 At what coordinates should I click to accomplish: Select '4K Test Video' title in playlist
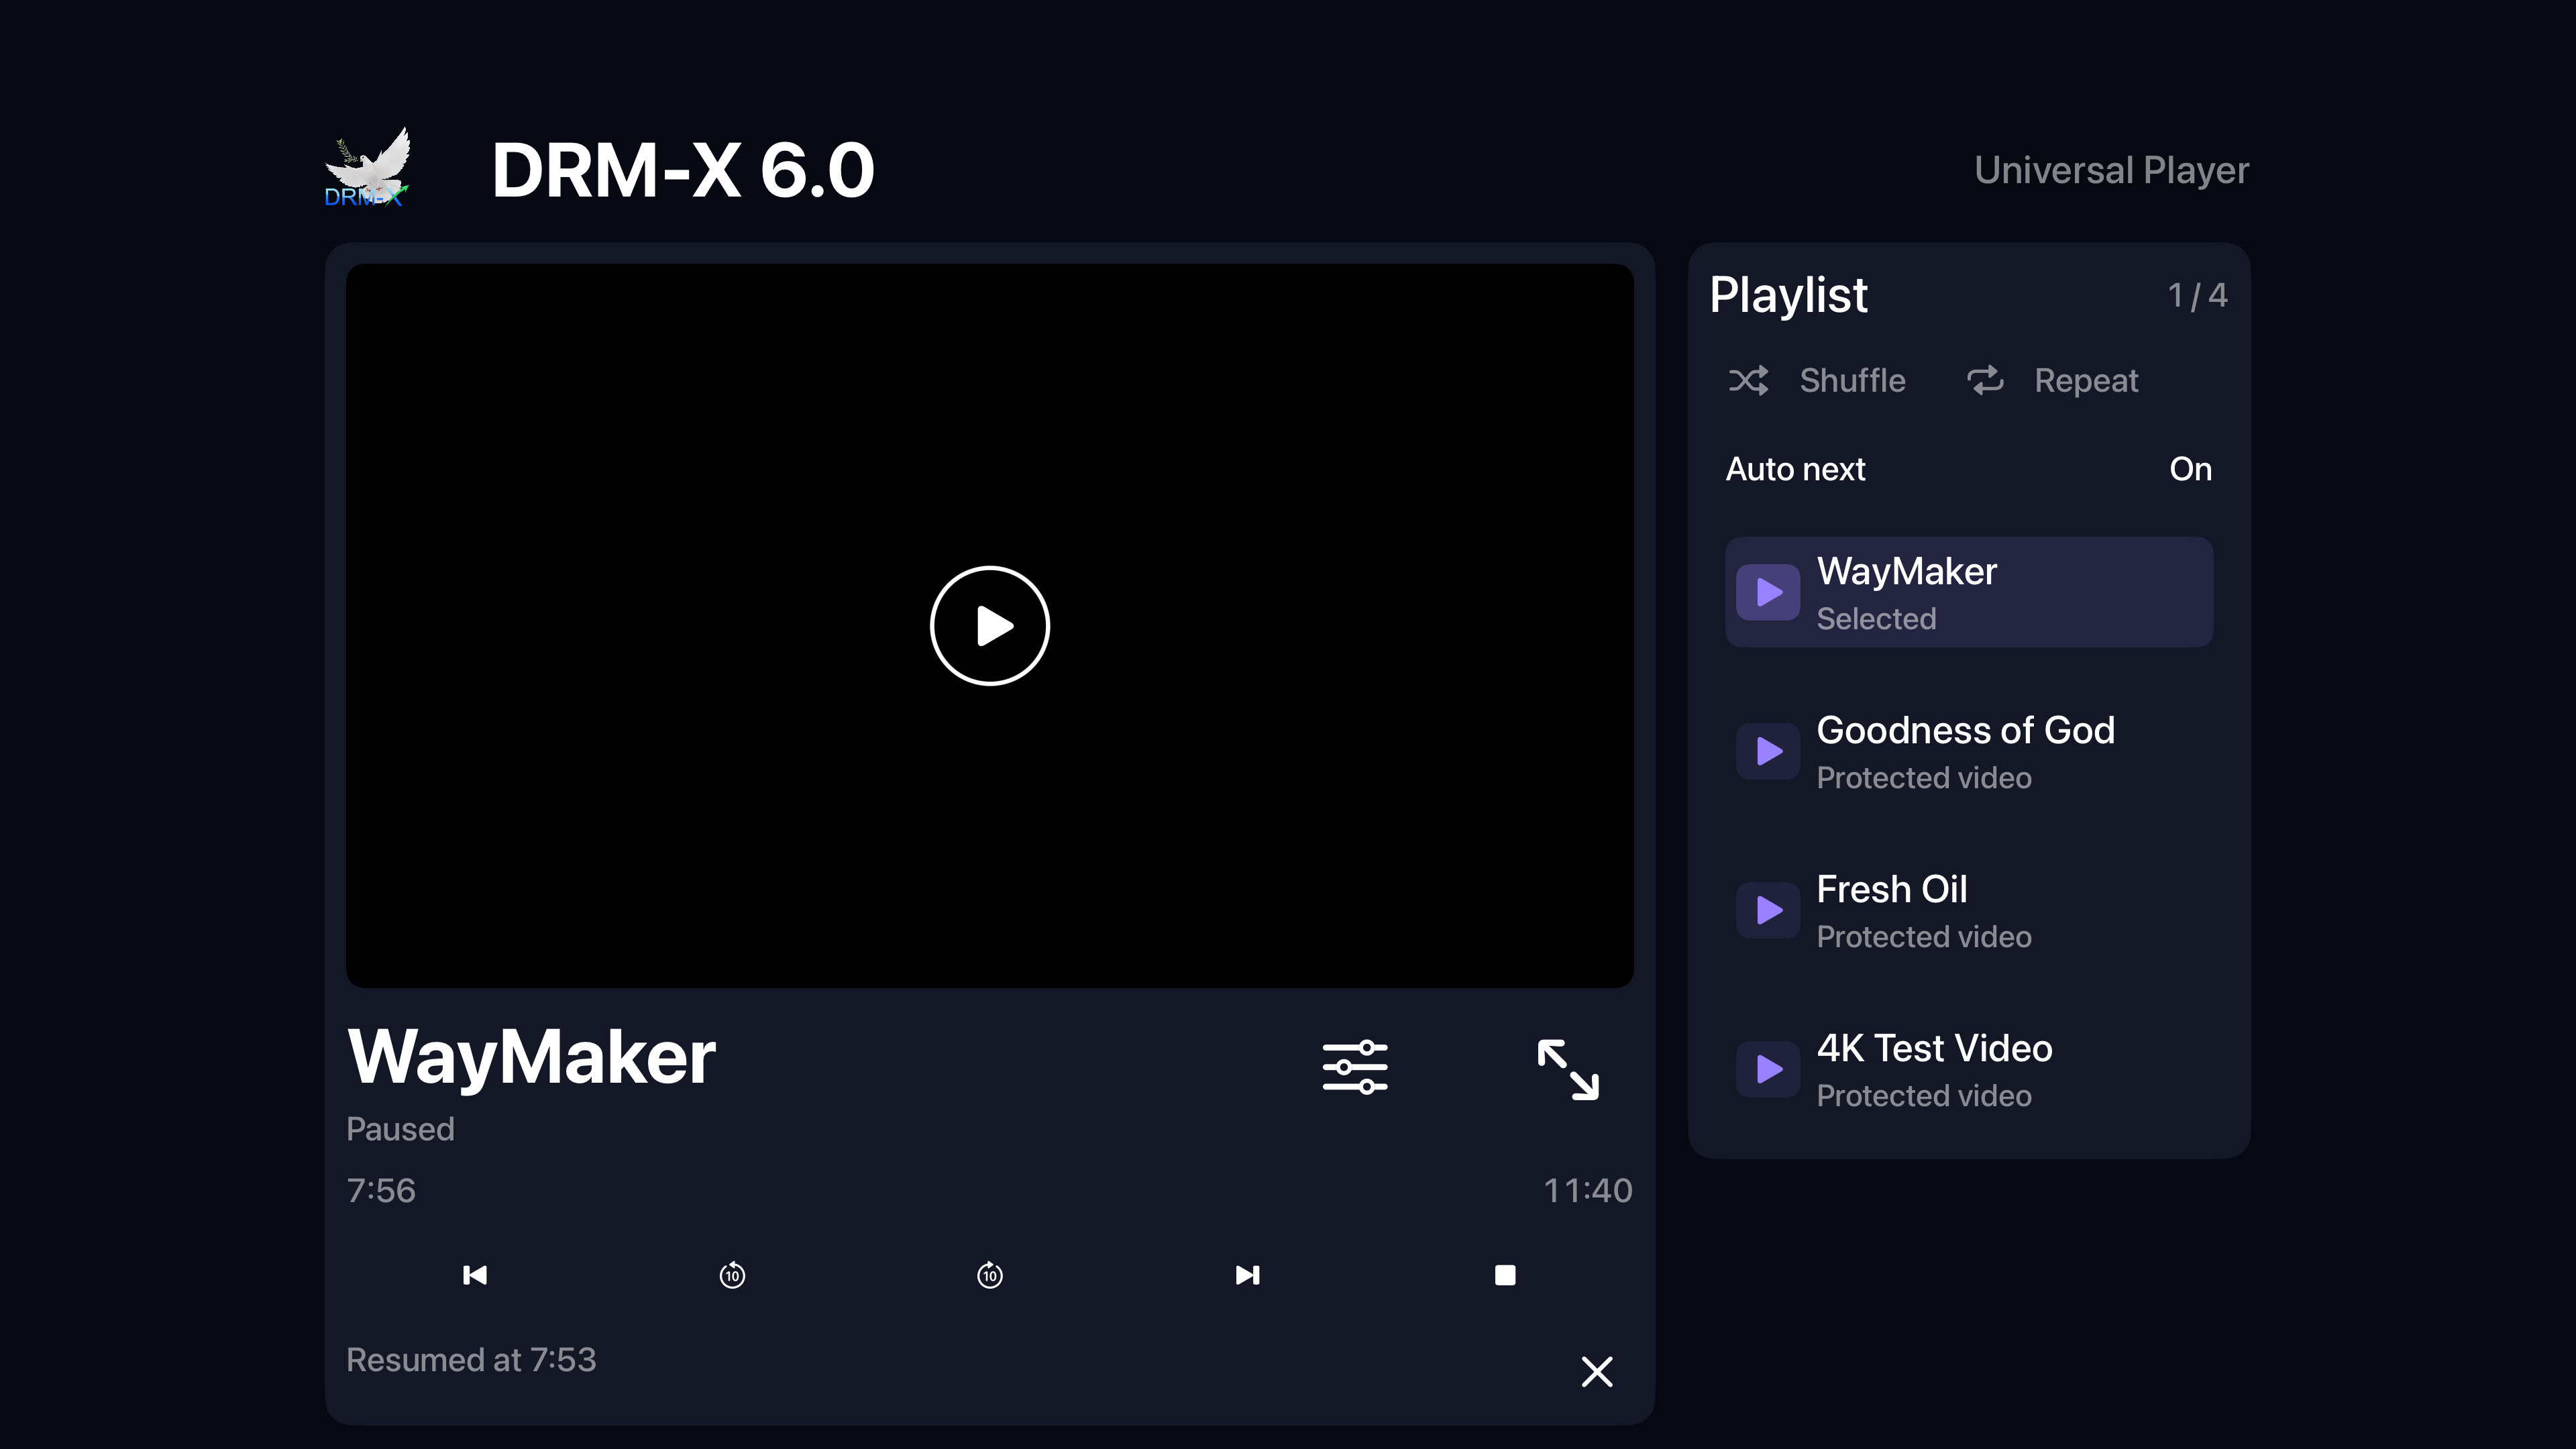[x=1934, y=1048]
